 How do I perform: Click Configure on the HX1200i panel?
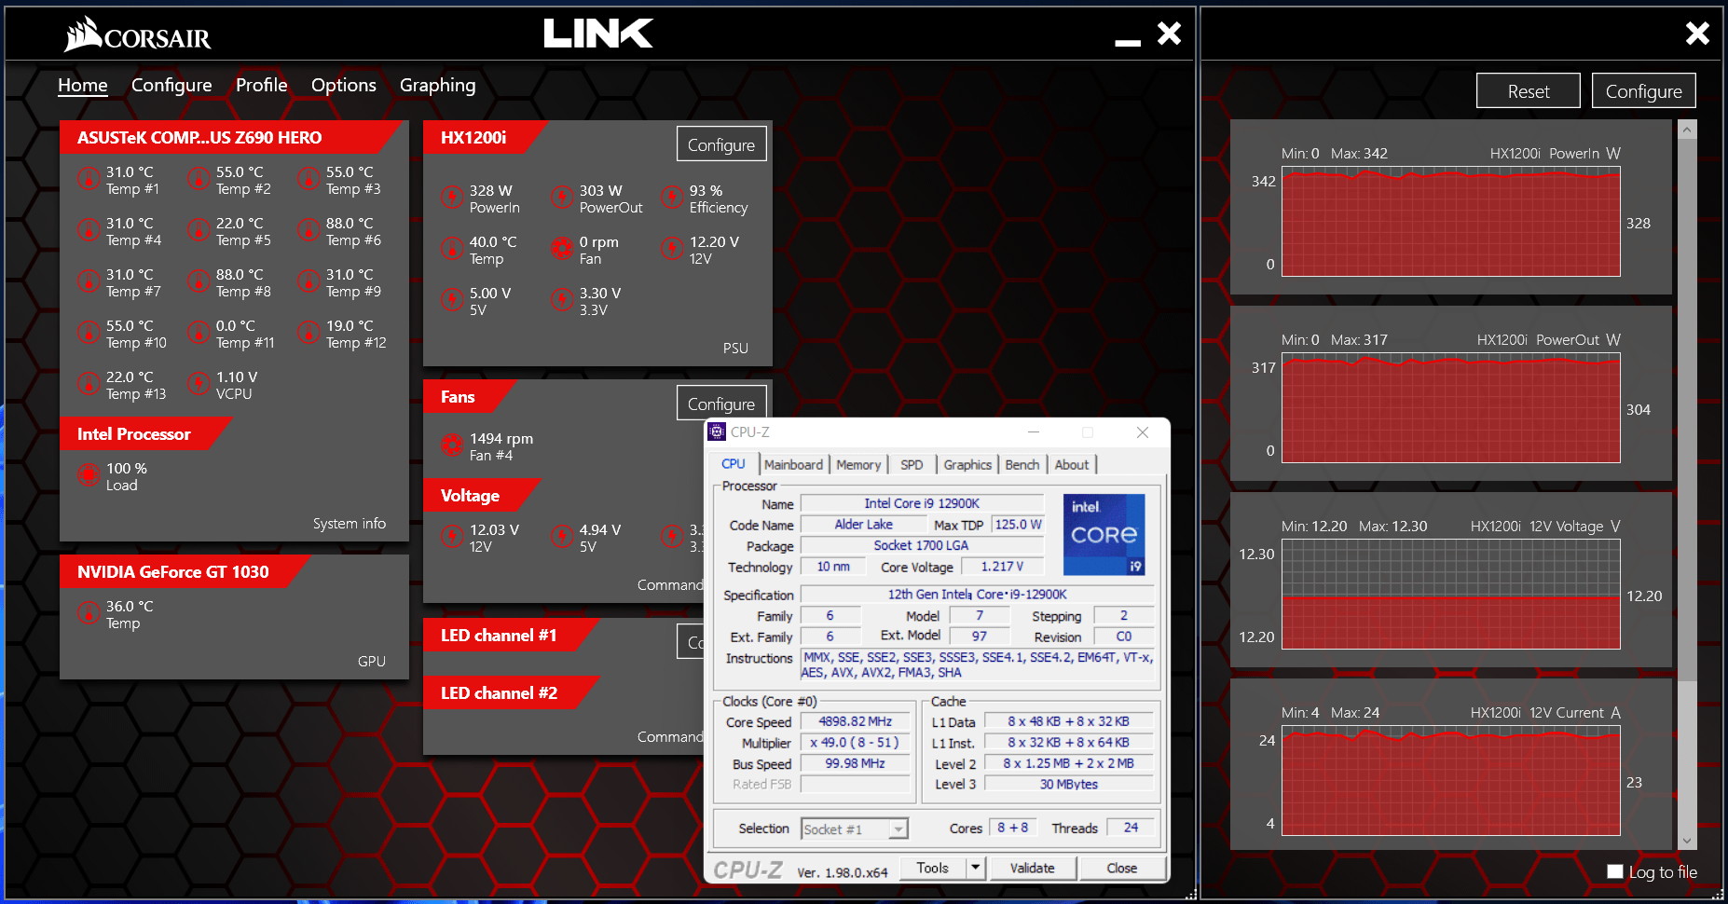pos(721,144)
